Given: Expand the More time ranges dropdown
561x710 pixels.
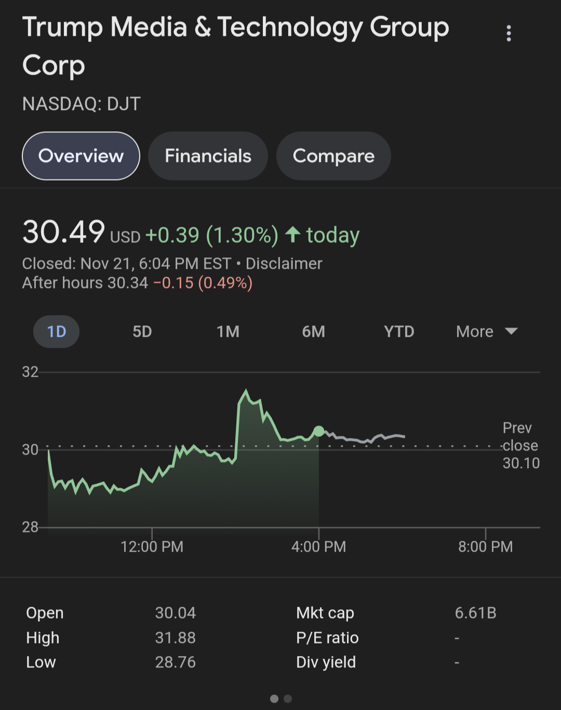Looking at the screenshot, I should [487, 332].
